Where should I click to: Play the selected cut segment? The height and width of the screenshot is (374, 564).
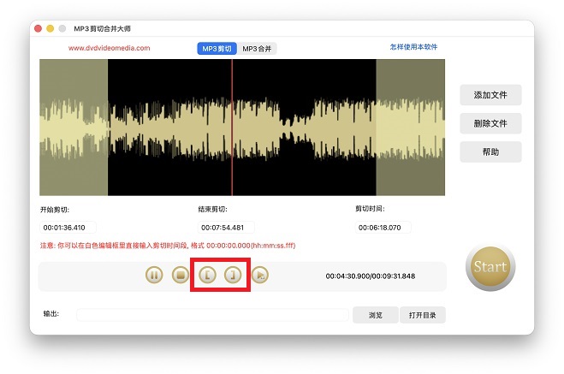click(x=261, y=276)
